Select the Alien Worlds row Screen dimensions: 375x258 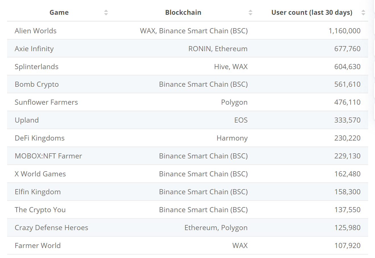pos(188,30)
